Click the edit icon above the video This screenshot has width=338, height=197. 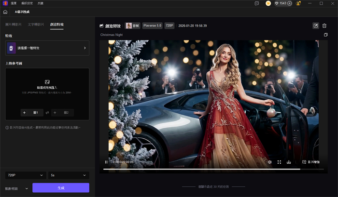point(316,26)
